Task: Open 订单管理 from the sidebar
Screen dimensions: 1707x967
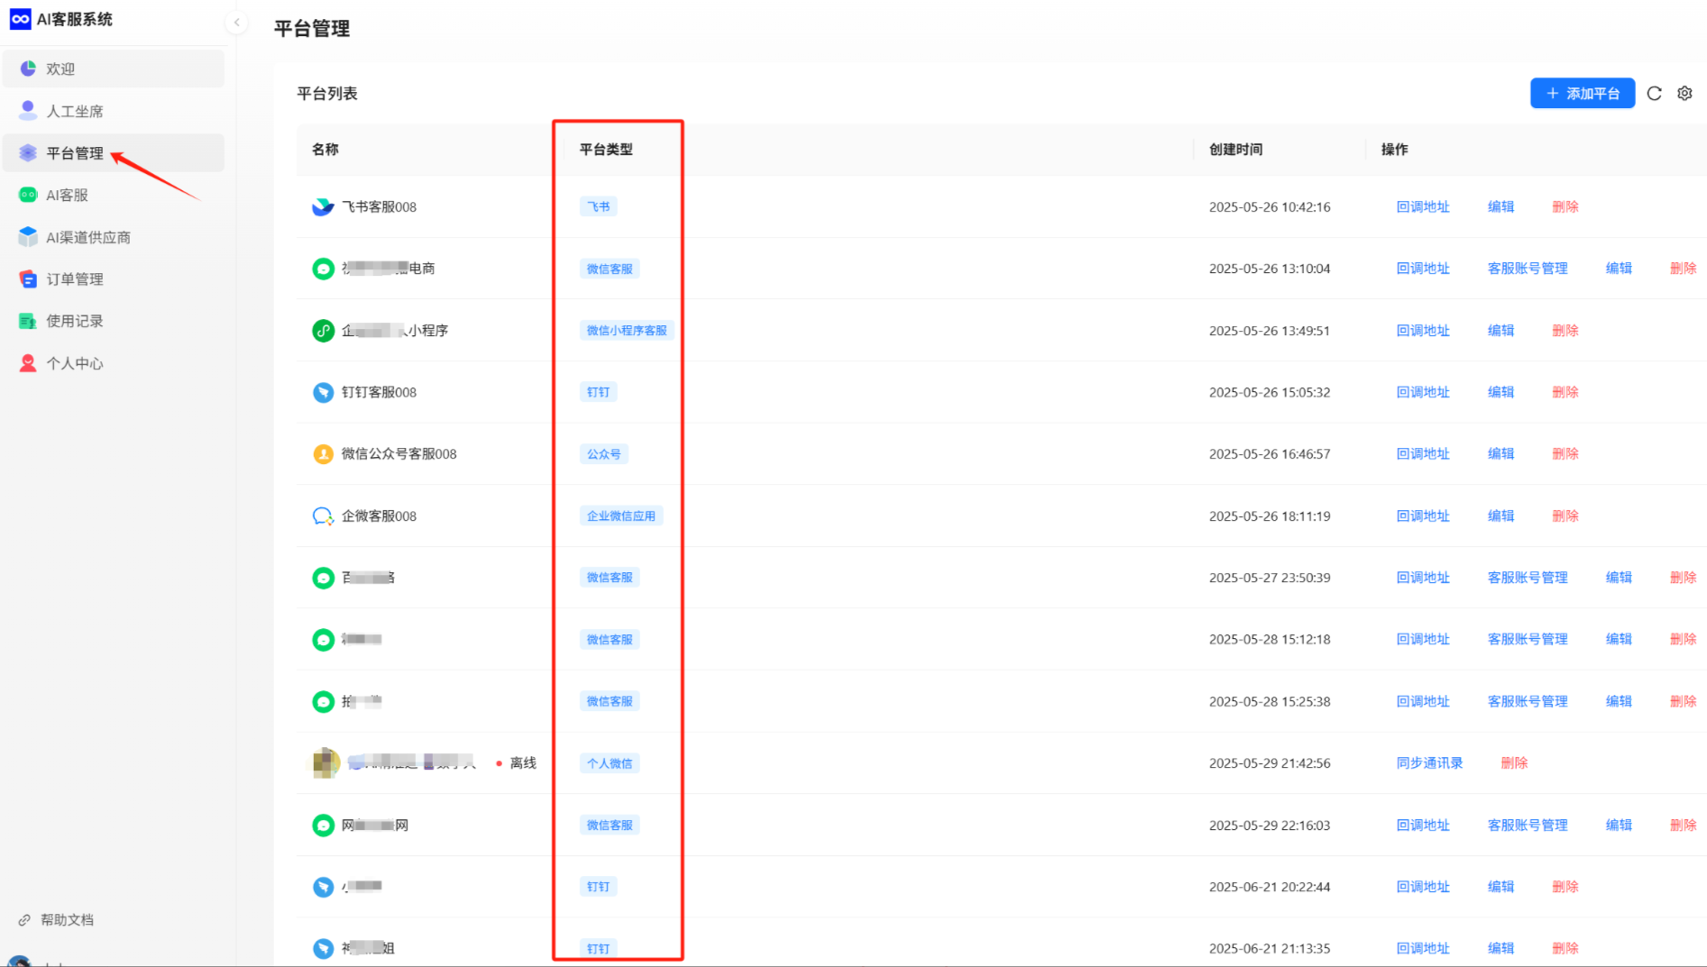Action: [75, 278]
